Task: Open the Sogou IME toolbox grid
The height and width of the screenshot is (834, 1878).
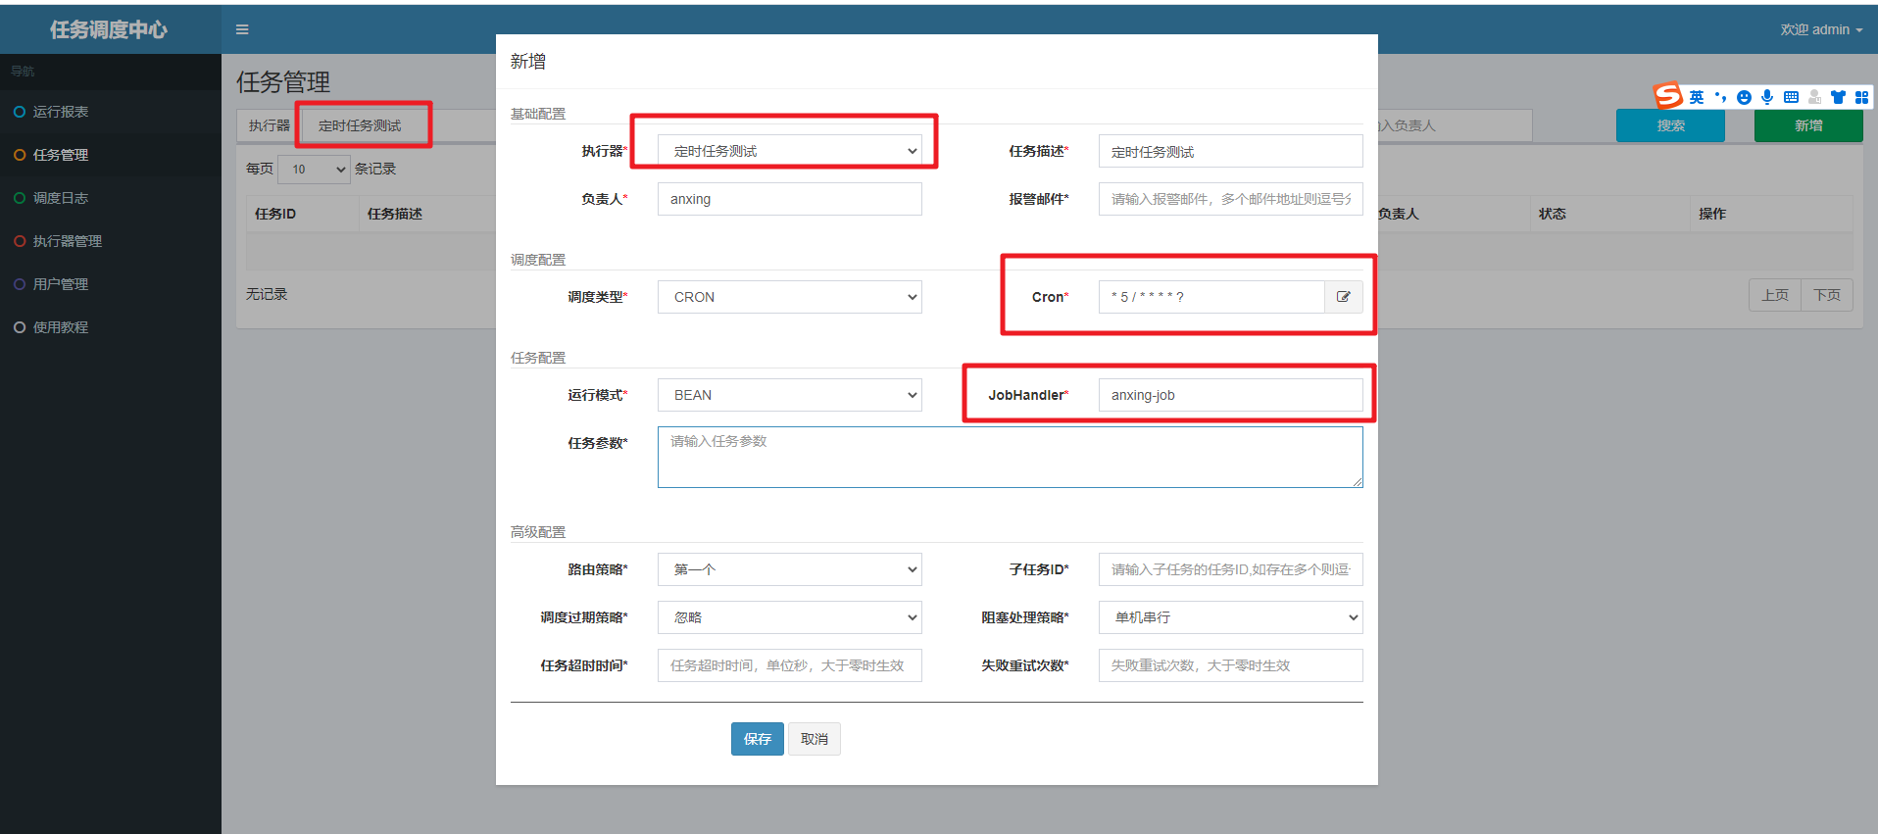Action: 1861,97
